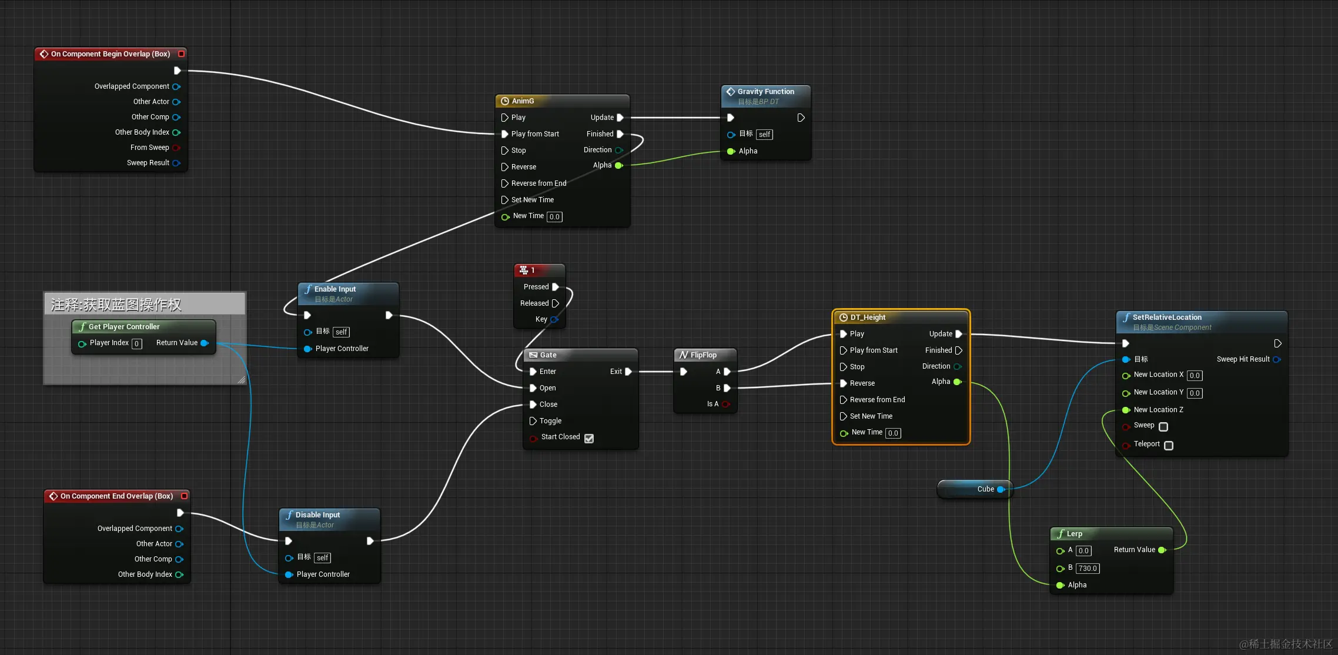
Task: Uncheck Start Closed on Gate node
Action: (589, 438)
